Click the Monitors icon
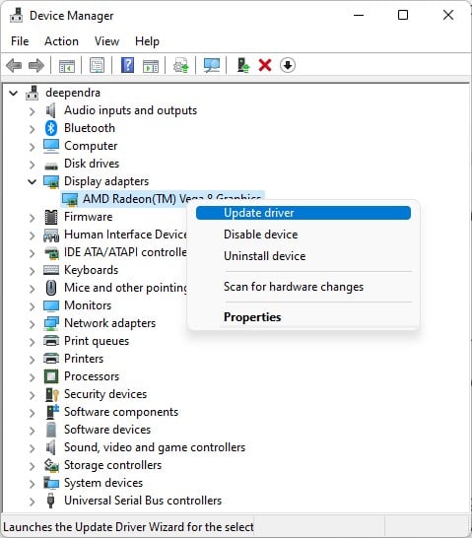Screen dimensions: 472x538 [51, 305]
